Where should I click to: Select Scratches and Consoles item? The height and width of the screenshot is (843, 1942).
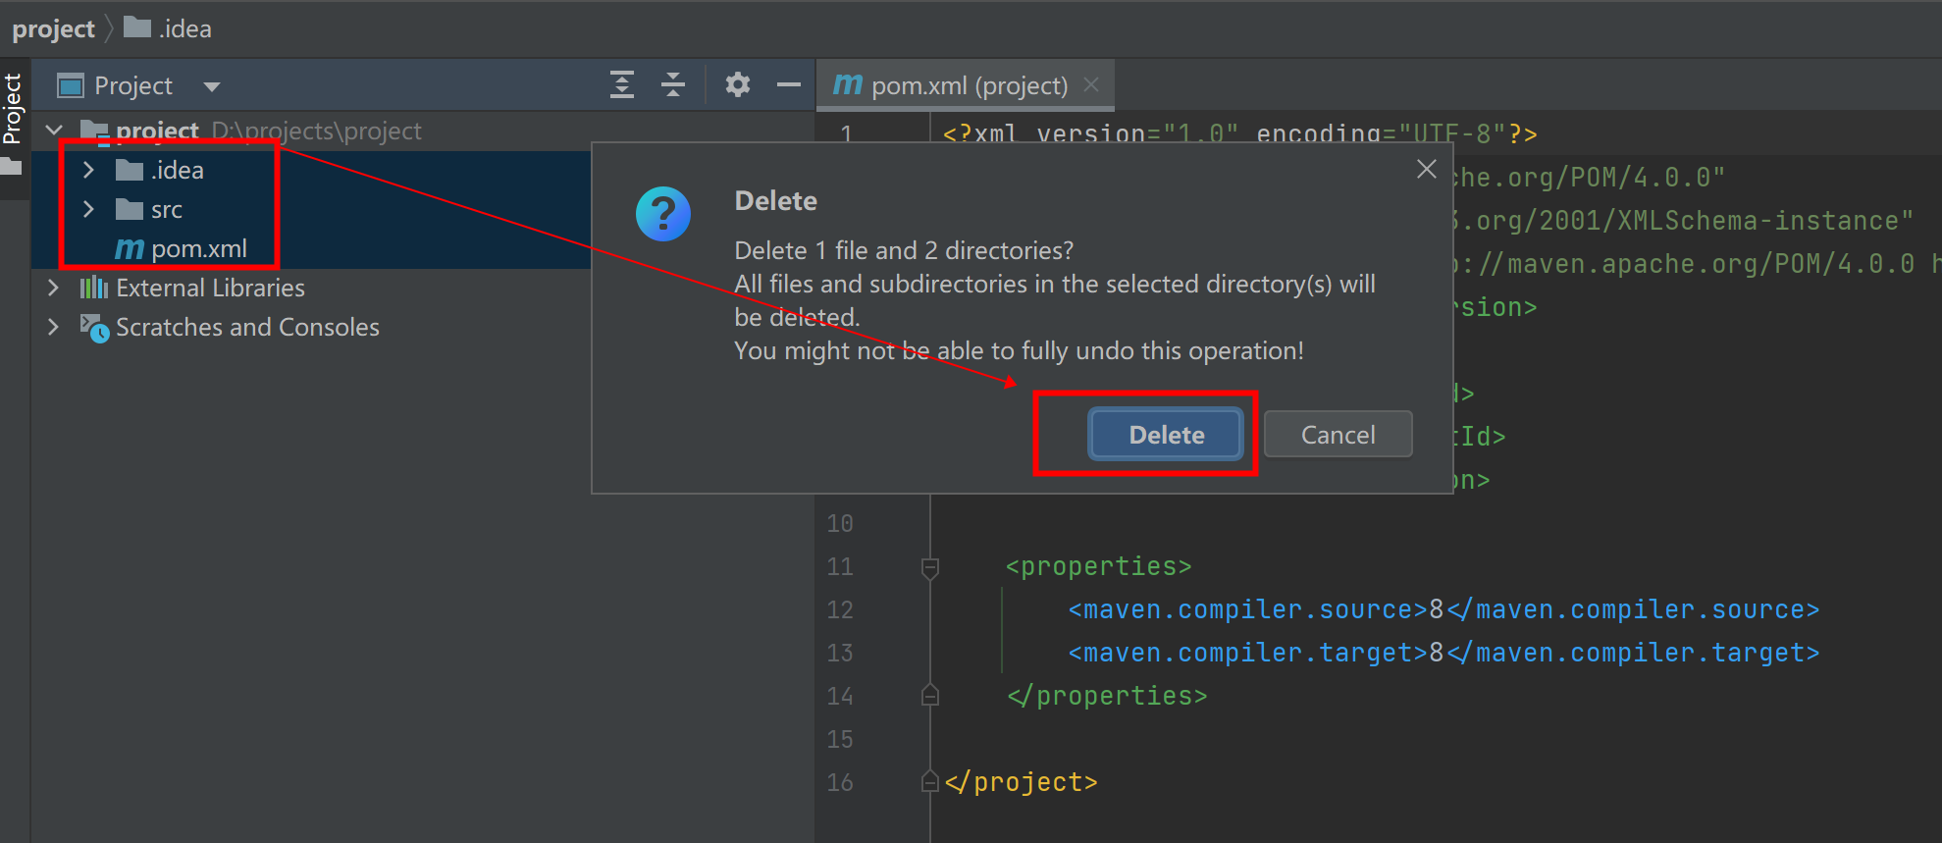click(247, 327)
